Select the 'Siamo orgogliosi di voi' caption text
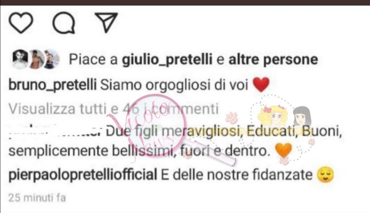The width and height of the screenshot is (370, 213). (174, 85)
